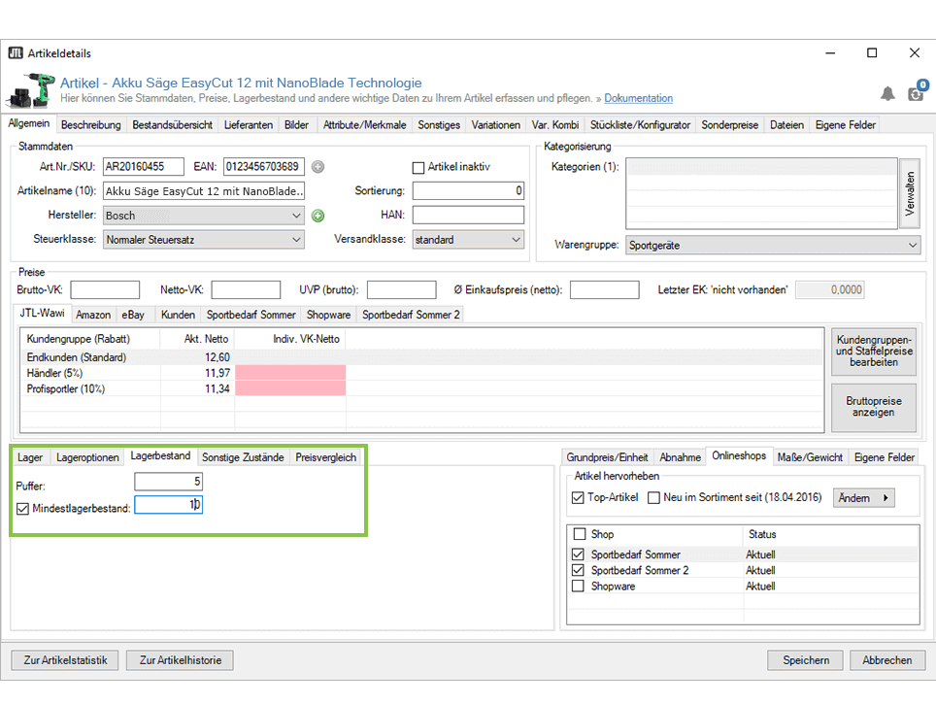Click the JTL logo in title bar
The image size is (936, 705).
tap(16, 53)
